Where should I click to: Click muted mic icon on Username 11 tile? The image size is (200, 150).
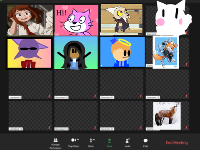[x=141, y=96]
